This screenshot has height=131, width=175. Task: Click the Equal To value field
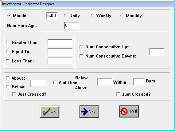tap(60, 52)
